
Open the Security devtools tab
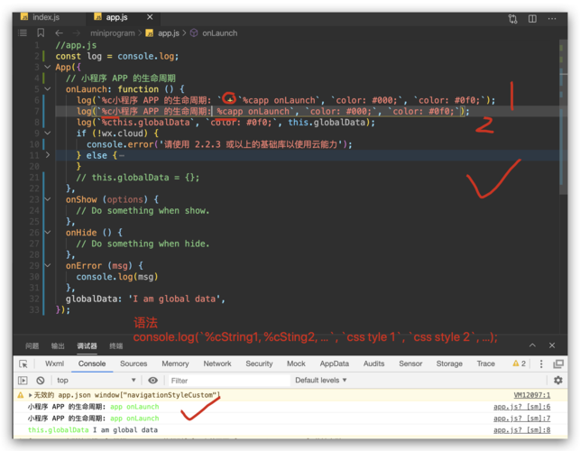(259, 364)
